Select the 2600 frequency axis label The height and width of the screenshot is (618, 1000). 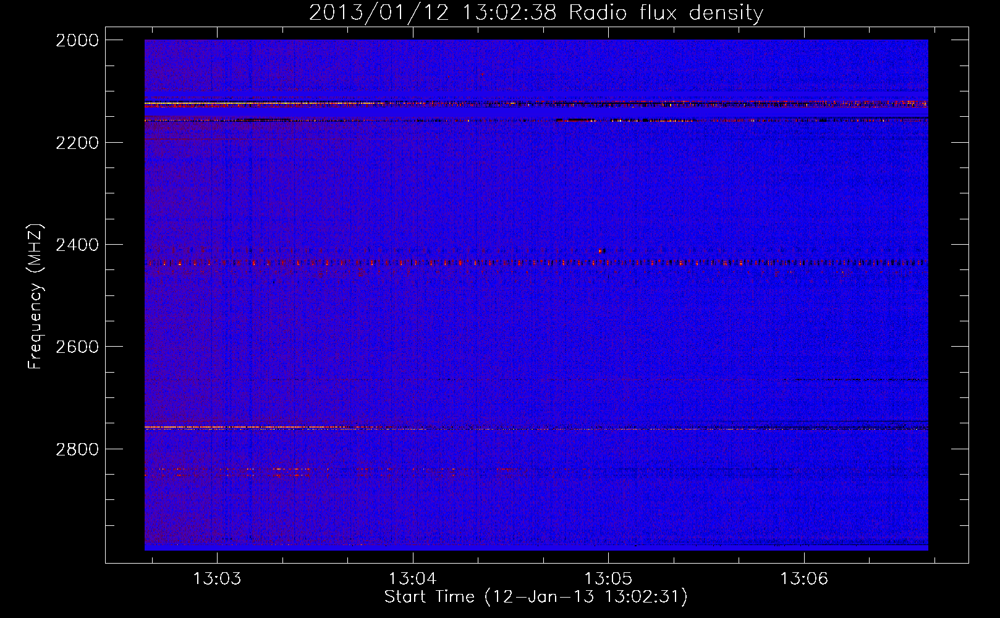(77, 347)
